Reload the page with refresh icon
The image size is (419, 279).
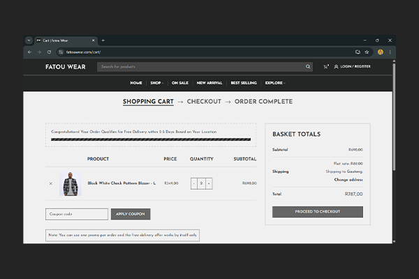point(49,52)
